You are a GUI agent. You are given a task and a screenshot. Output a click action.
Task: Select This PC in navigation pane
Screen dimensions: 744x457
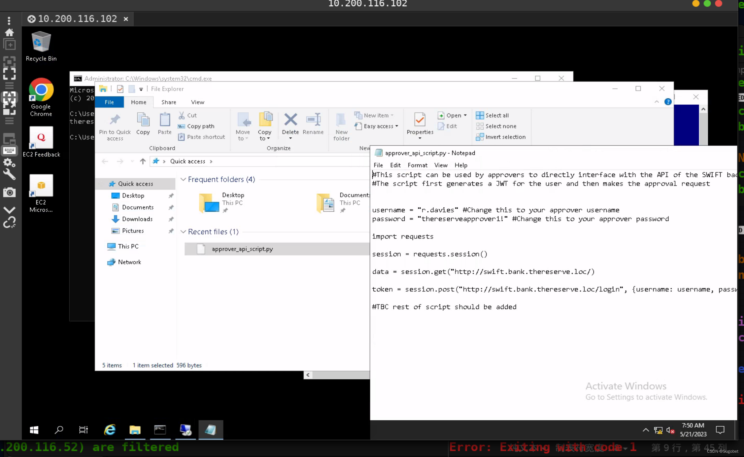click(x=128, y=246)
